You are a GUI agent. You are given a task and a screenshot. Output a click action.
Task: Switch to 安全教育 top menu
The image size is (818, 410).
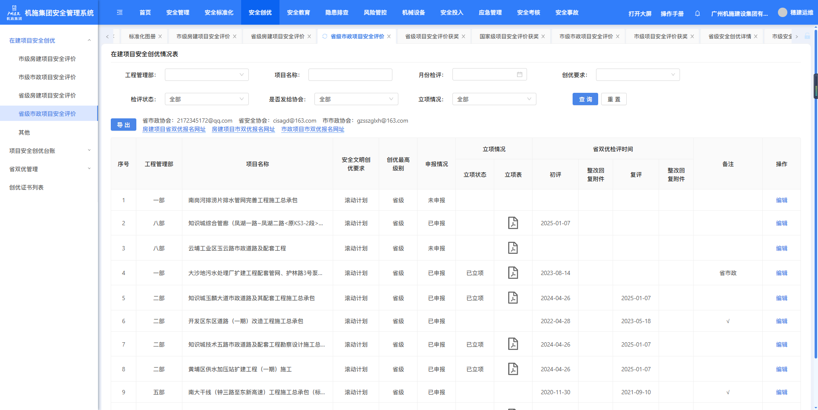click(298, 12)
